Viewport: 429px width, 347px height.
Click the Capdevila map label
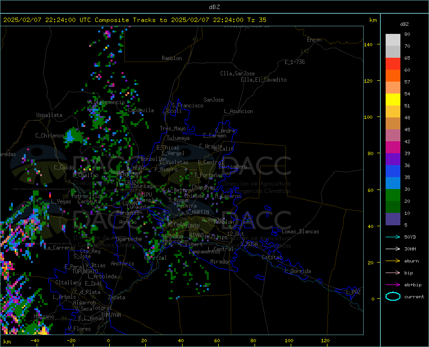pos(141,110)
